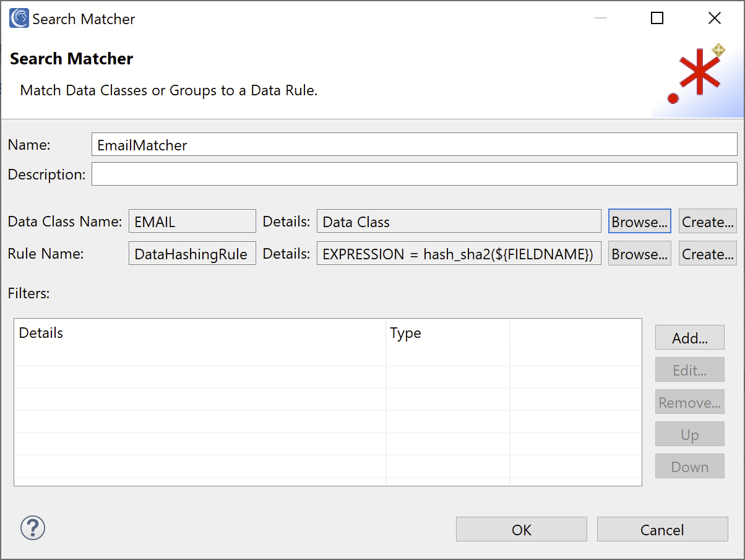Click into the Name field containing EmailMatcher
This screenshot has width=745, height=560.
click(x=415, y=144)
